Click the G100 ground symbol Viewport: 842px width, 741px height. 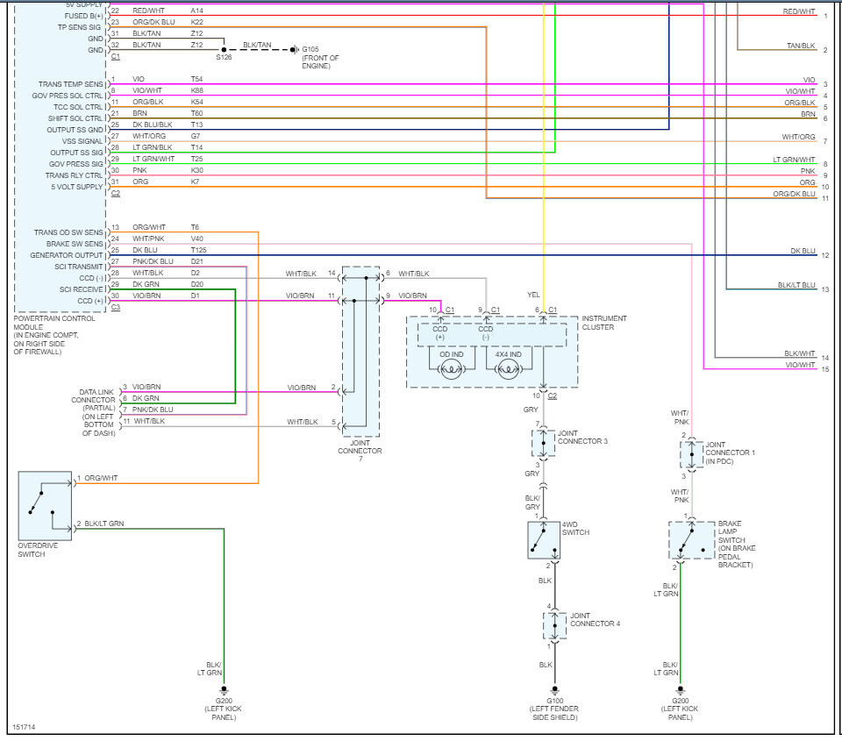[x=554, y=690]
